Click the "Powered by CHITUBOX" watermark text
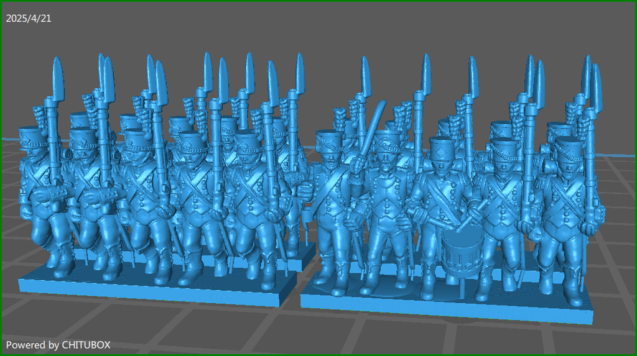637x356 pixels. (58, 344)
